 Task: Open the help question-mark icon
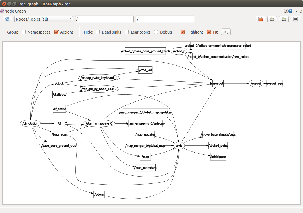point(290,11)
